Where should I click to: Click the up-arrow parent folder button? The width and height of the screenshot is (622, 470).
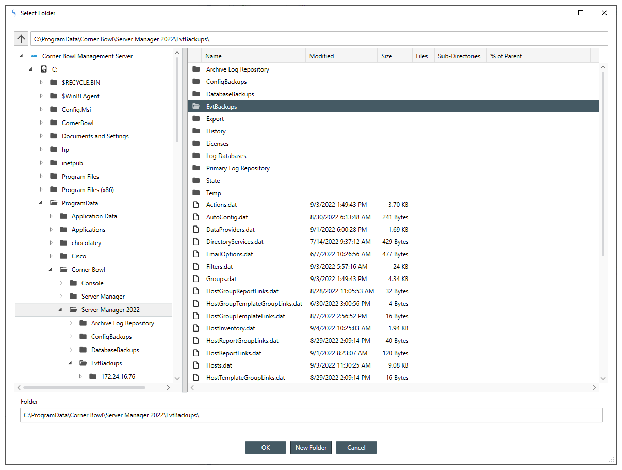click(x=21, y=39)
